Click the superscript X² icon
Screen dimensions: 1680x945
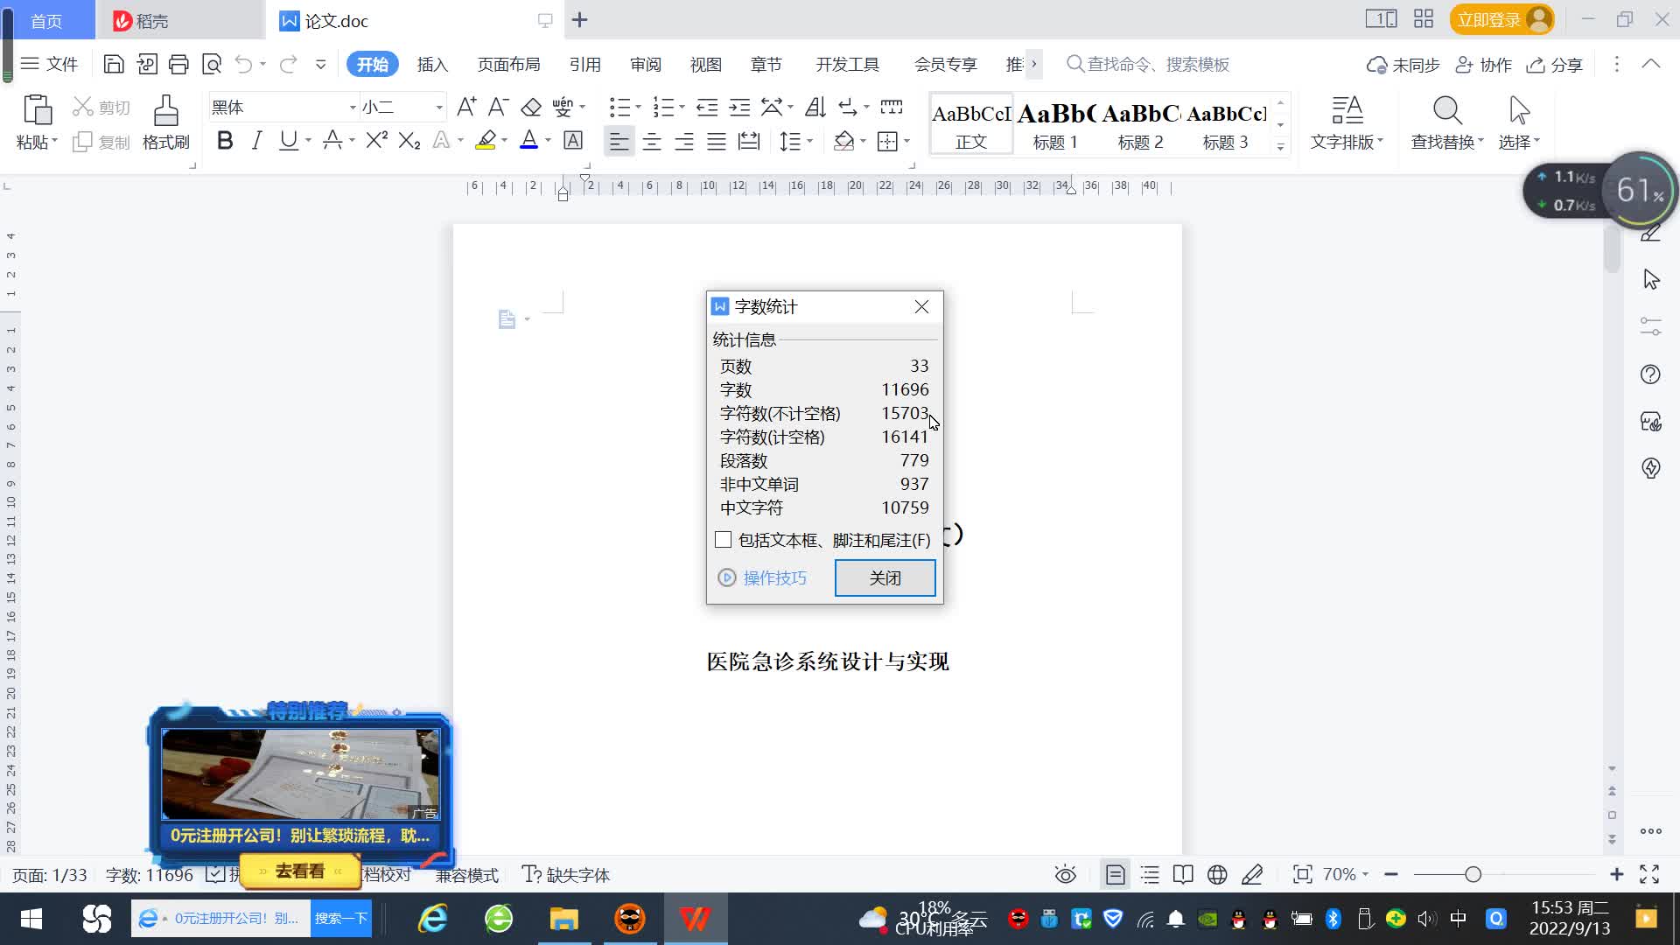coord(376,141)
